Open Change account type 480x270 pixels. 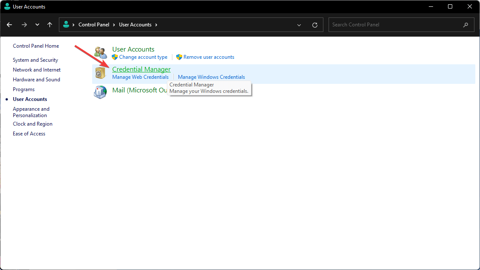pyautogui.click(x=143, y=57)
